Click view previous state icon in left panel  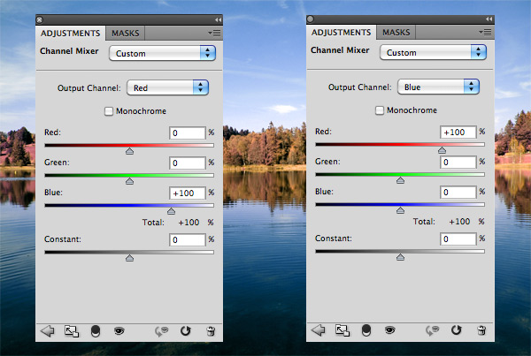click(x=161, y=331)
